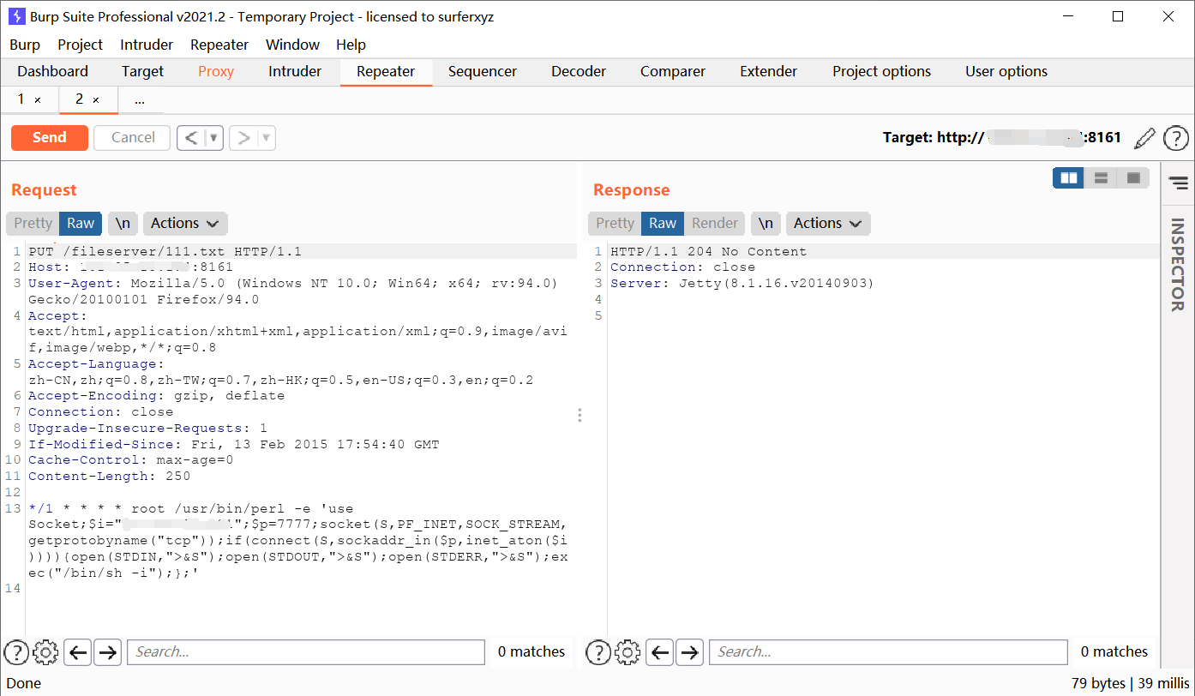Image resolution: width=1195 pixels, height=696 pixels.
Task: Click the Server: Jetty response header
Action: (742, 284)
